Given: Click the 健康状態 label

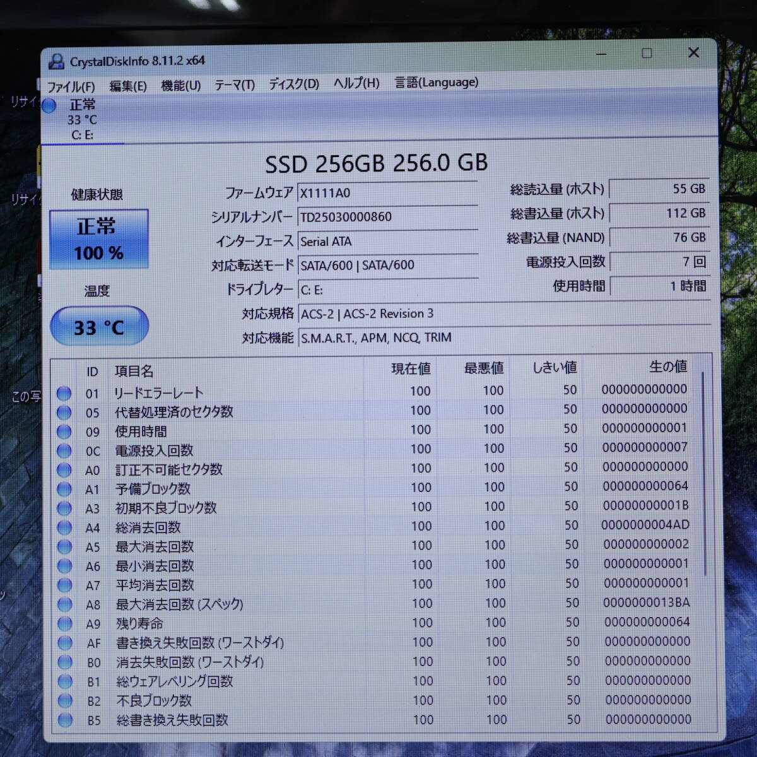Looking at the screenshot, I should (x=97, y=194).
